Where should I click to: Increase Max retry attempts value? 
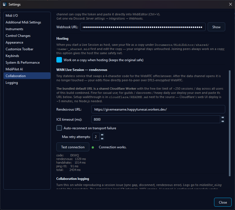(x=102, y=135)
